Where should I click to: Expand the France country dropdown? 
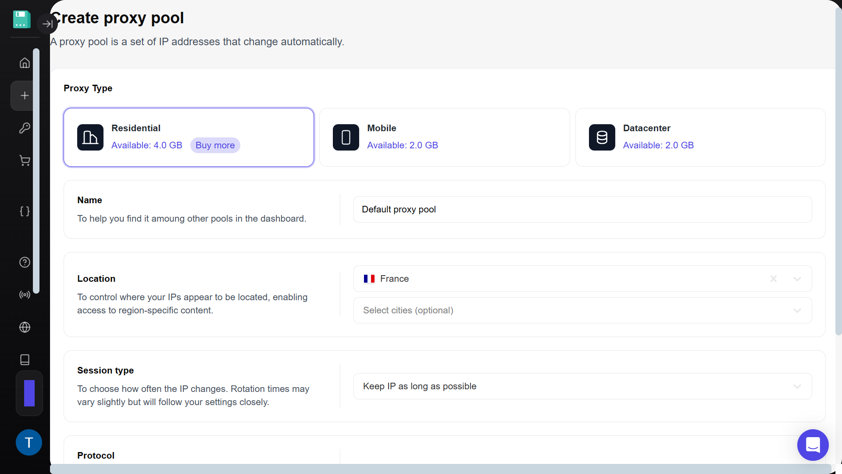pyautogui.click(x=797, y=279)
